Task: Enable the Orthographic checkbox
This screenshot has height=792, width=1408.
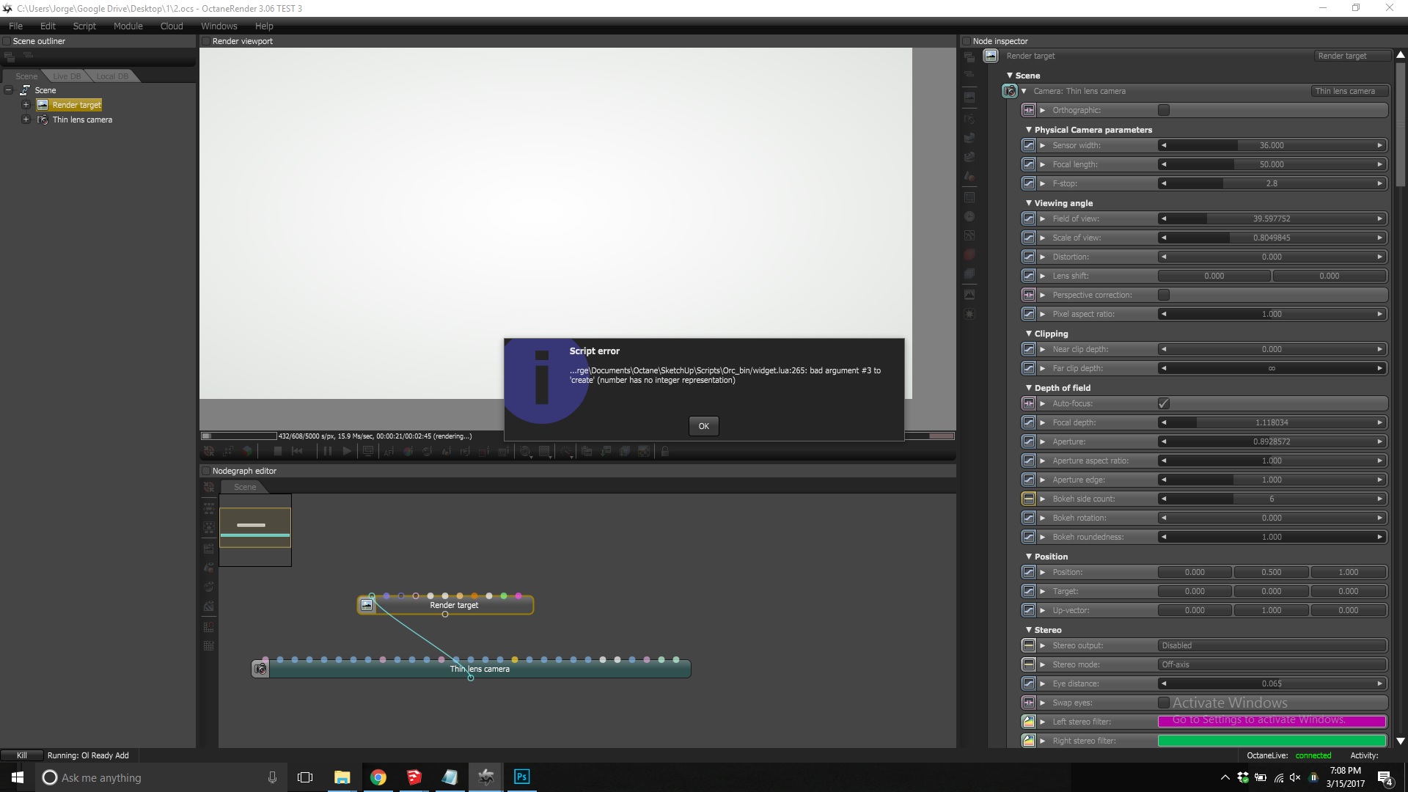Action: (x=1163, y=110)
